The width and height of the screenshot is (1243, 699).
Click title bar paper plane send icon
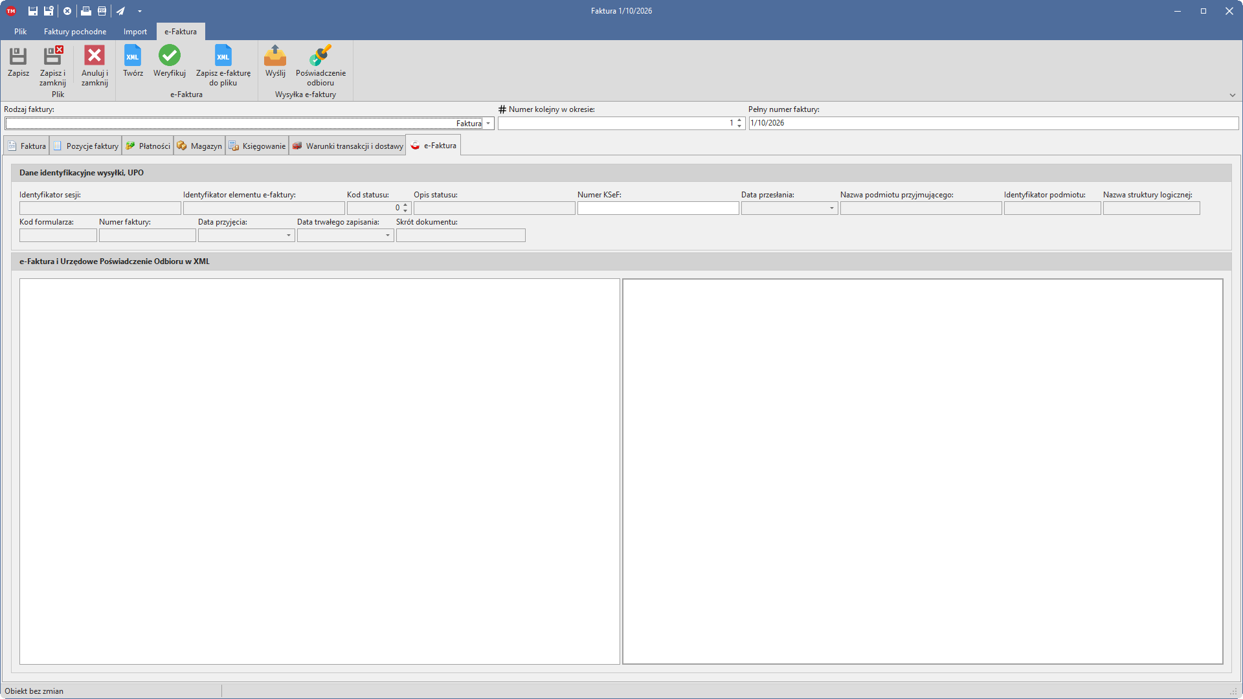click(x=120, y=11)
